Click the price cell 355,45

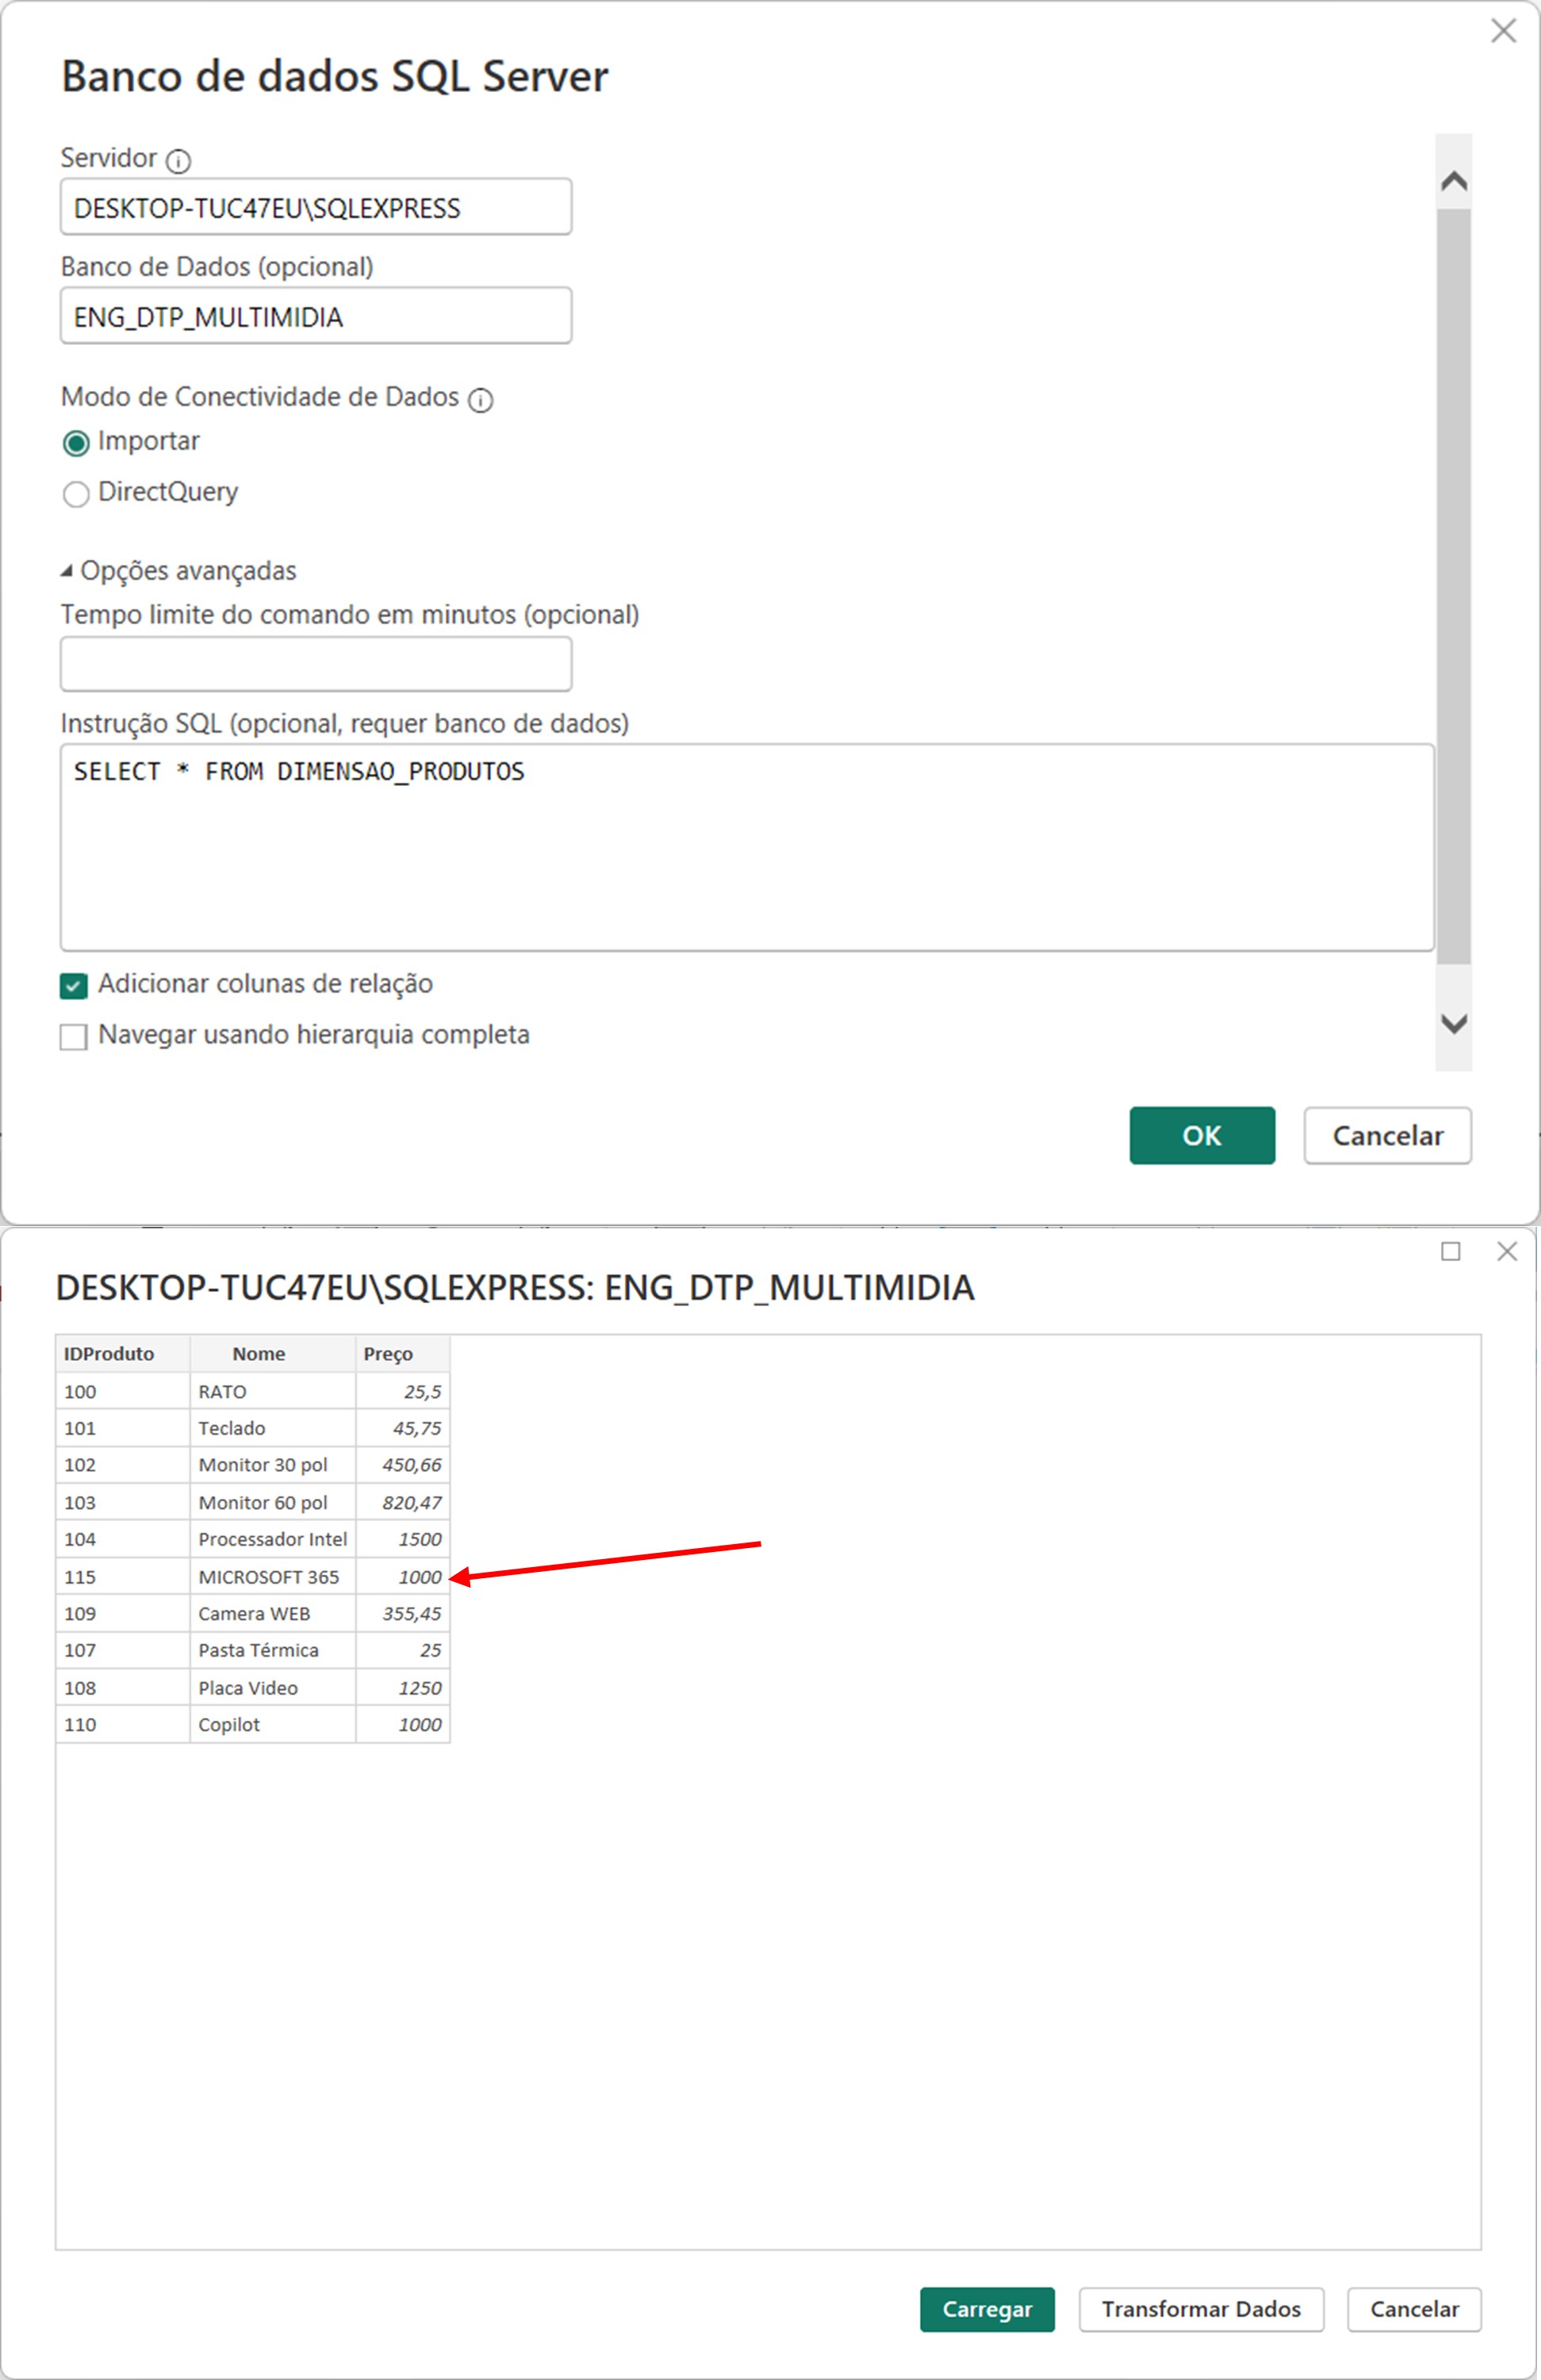pyautogui.click(x=403, y=1613)
